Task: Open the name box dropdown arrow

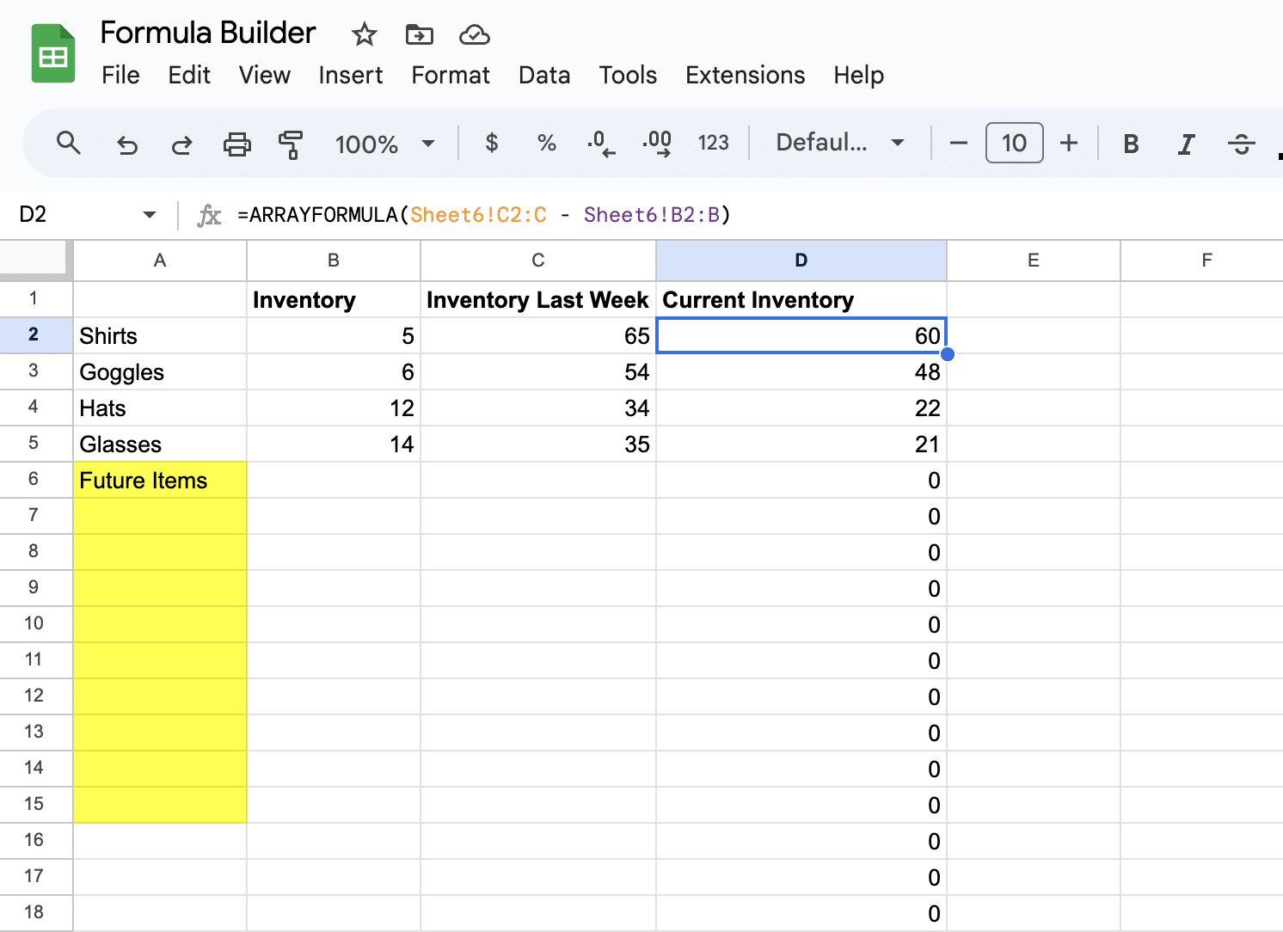Action: (148, 215)
